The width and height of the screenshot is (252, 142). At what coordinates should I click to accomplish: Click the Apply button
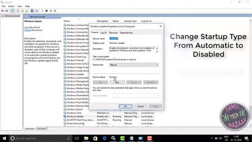155,106
